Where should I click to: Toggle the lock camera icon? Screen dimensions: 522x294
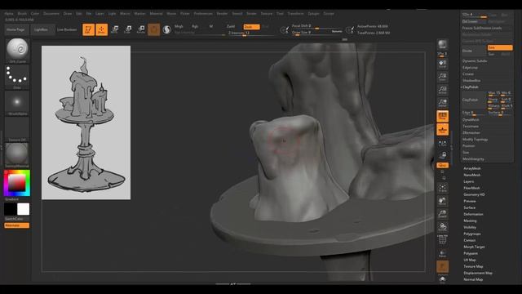tap(442, 155)
